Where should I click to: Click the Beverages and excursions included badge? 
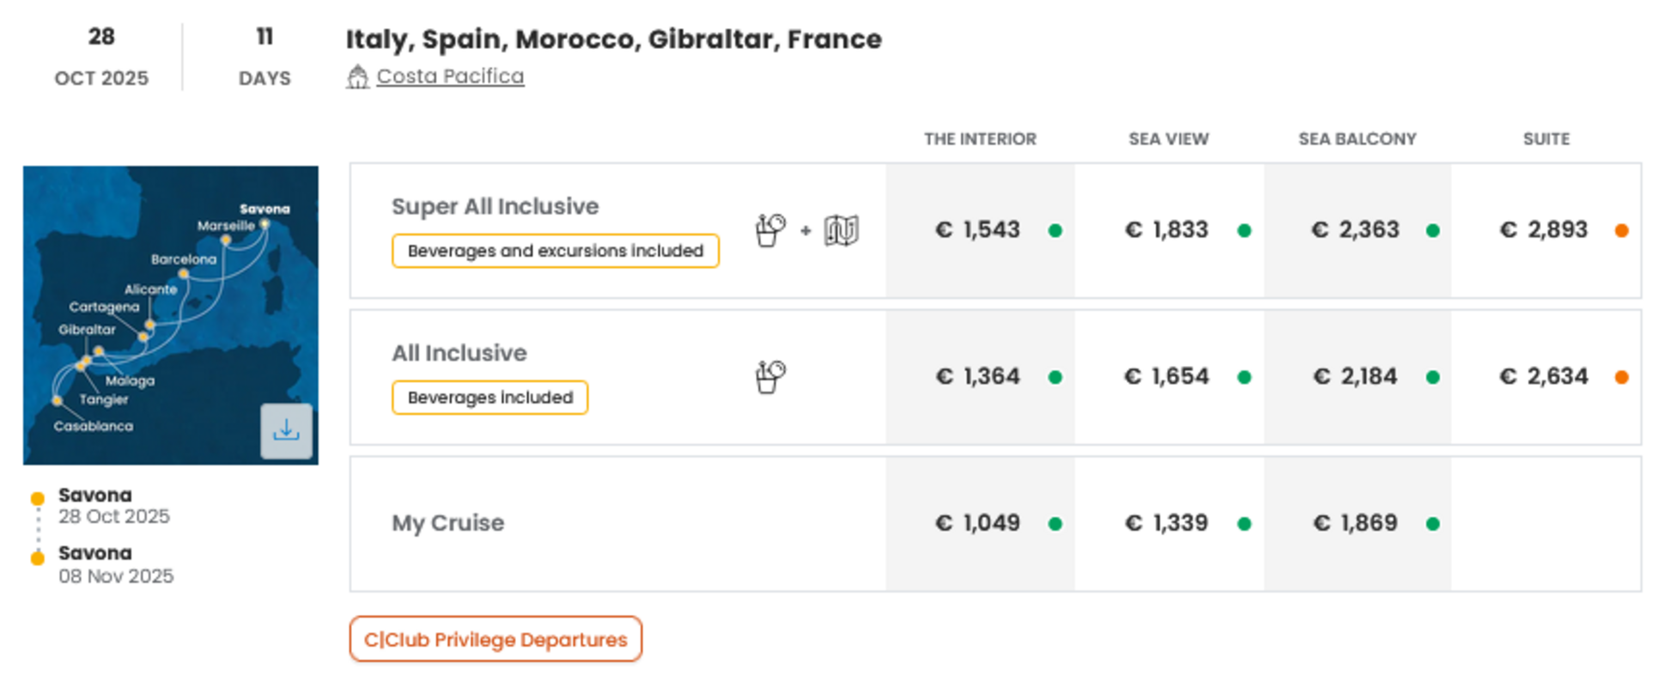point(556,251)
